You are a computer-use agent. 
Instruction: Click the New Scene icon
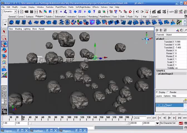tap(22, 12)
